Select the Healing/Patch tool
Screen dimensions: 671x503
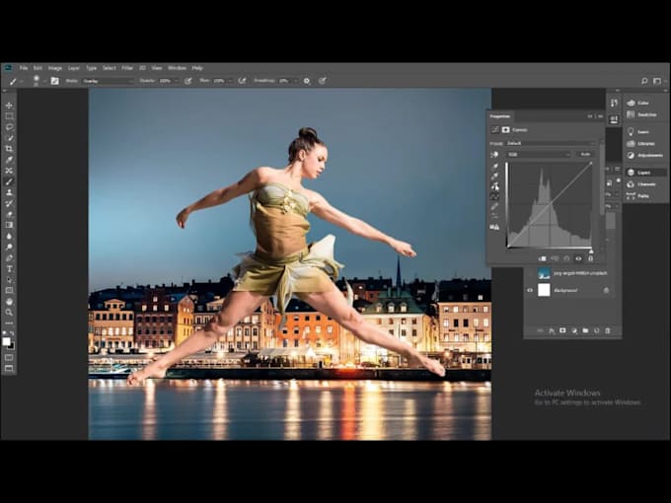pos(9,171)
